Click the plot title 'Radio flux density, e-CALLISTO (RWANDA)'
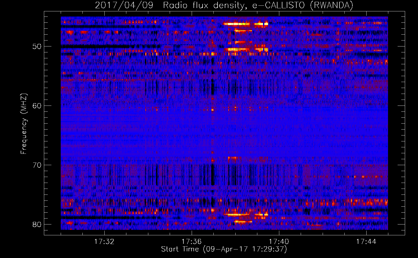This screenshot has height=258, width=418. pos(258,5)
